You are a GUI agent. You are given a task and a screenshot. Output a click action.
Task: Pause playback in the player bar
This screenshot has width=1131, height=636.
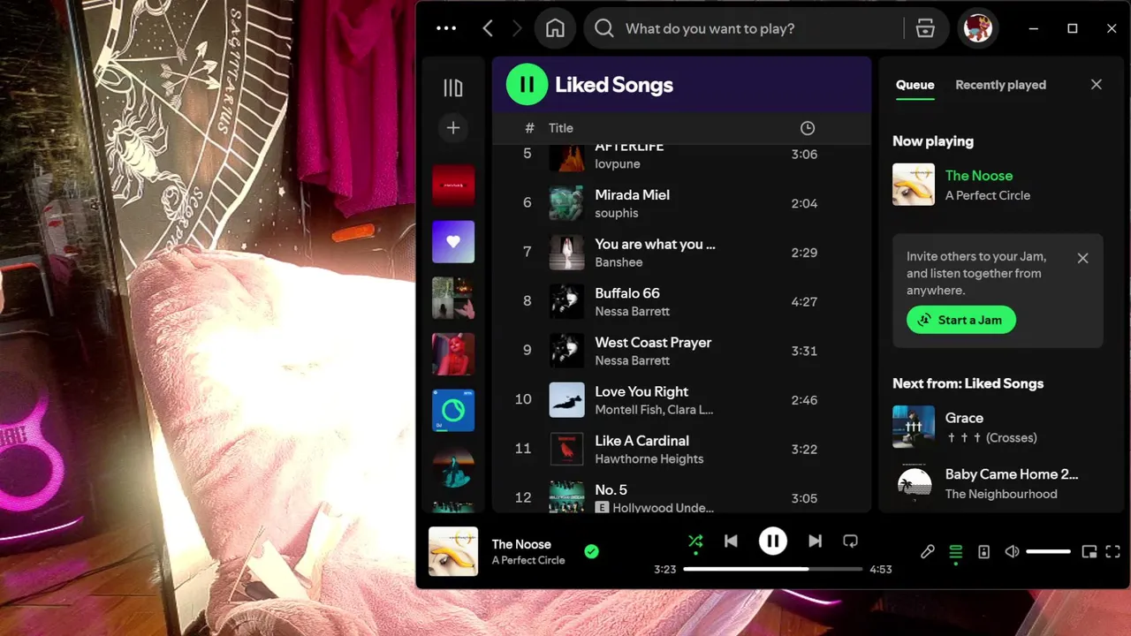click(773, 541)
